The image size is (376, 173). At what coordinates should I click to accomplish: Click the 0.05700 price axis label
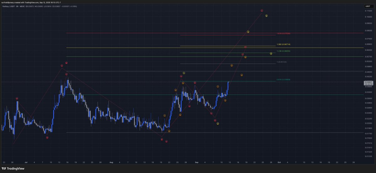pyautogui.click(x=368, y=57)
